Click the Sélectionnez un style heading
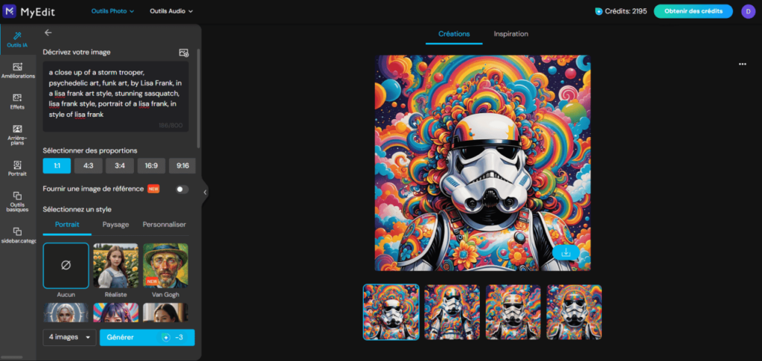Image resolution: width=762 pixels, height=361 pixels. (77, 209)
